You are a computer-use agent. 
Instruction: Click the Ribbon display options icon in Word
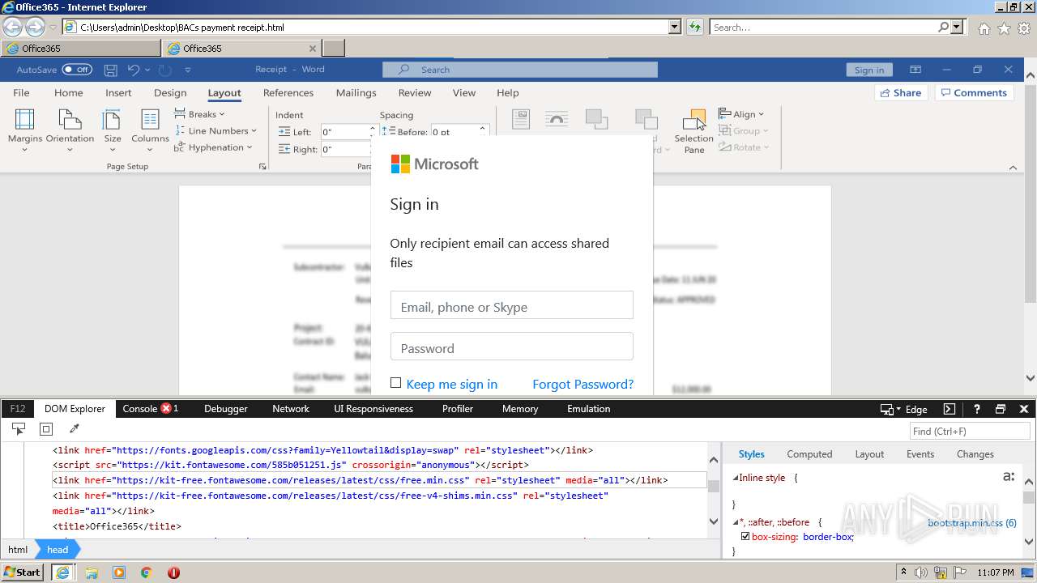tap(915, 70)
